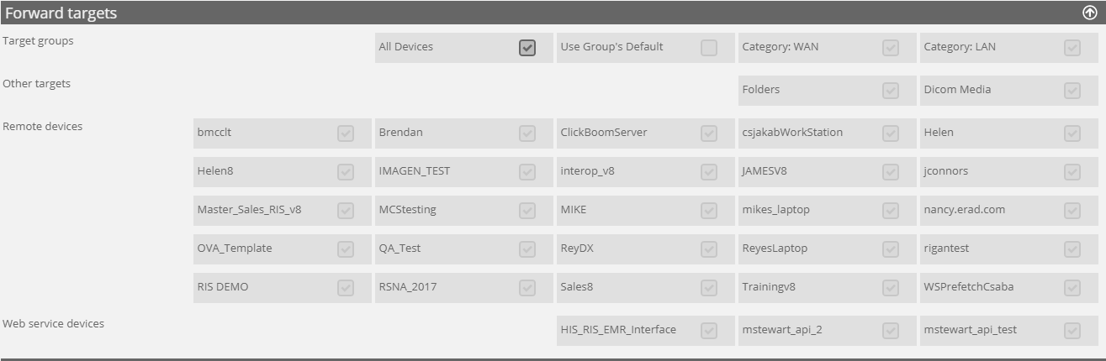Click the Forward targets header bar
The width and height of the screenshot is (1106, 361).
[505, 13]
